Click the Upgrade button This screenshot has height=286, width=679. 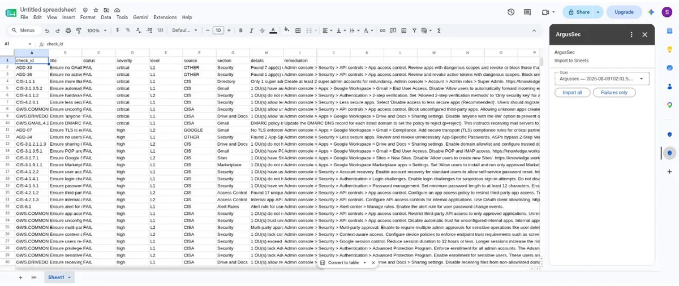click(x=624, y=12)
